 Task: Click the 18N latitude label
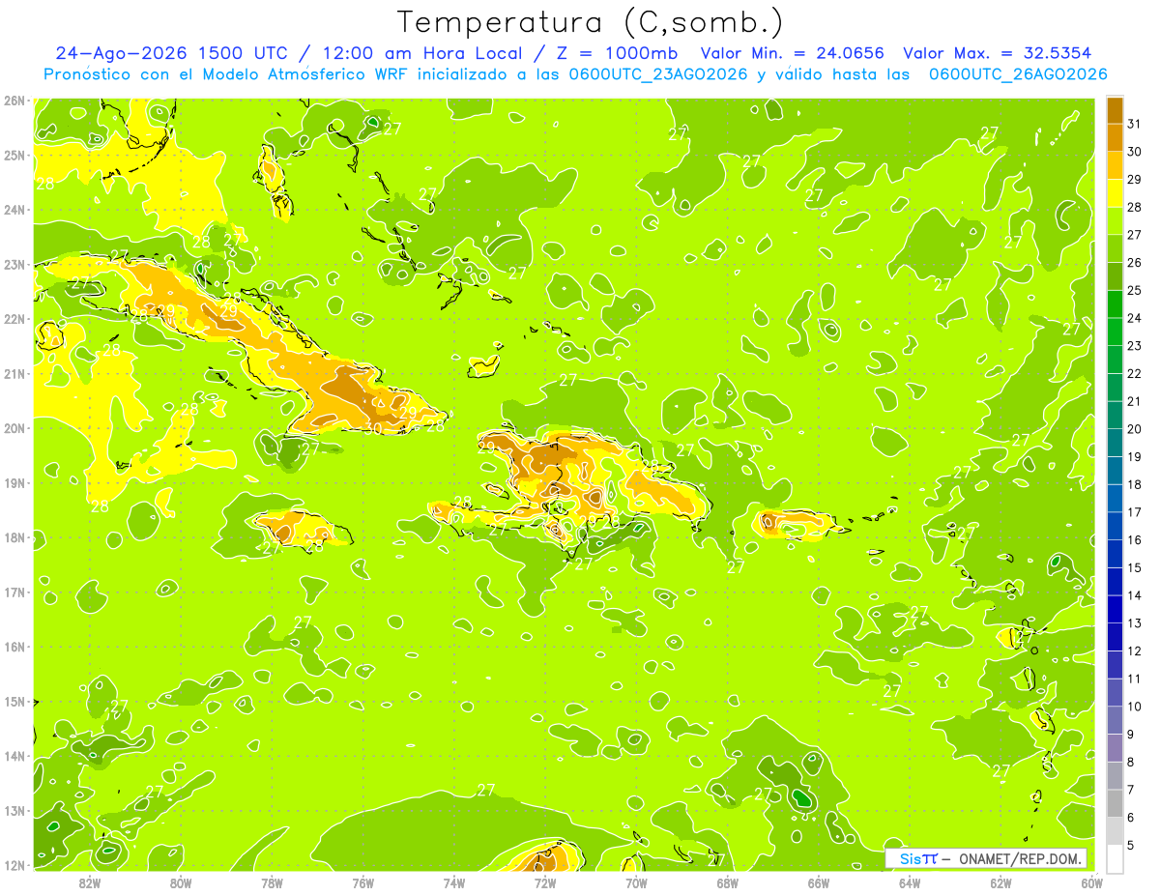pos(14,537)
